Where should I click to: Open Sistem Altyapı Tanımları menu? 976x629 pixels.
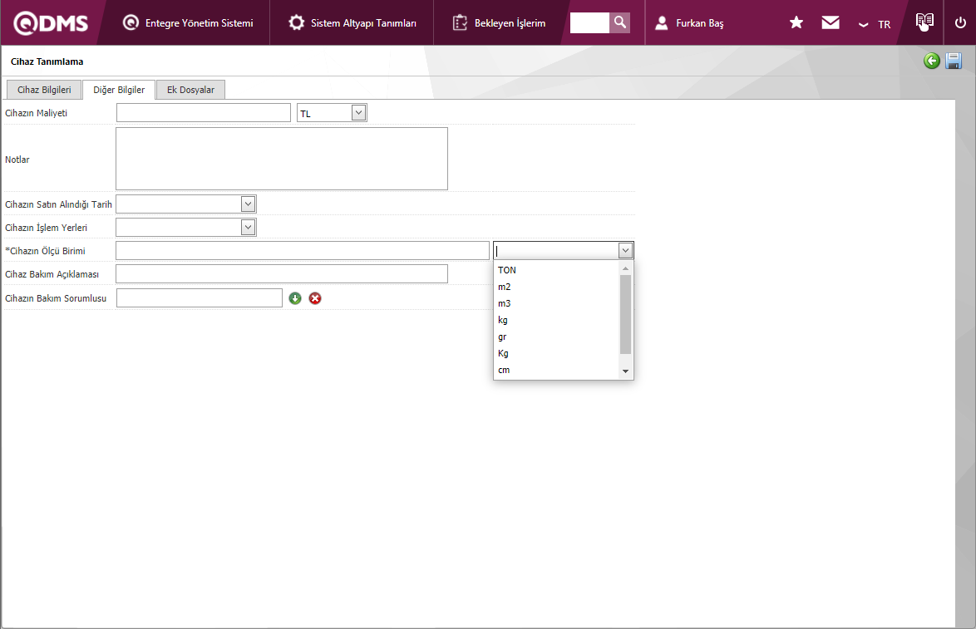352,23
